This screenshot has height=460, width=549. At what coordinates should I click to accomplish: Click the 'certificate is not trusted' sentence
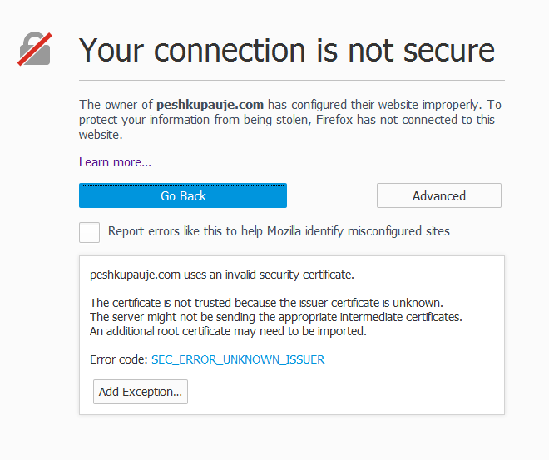(x=266, y=302)
